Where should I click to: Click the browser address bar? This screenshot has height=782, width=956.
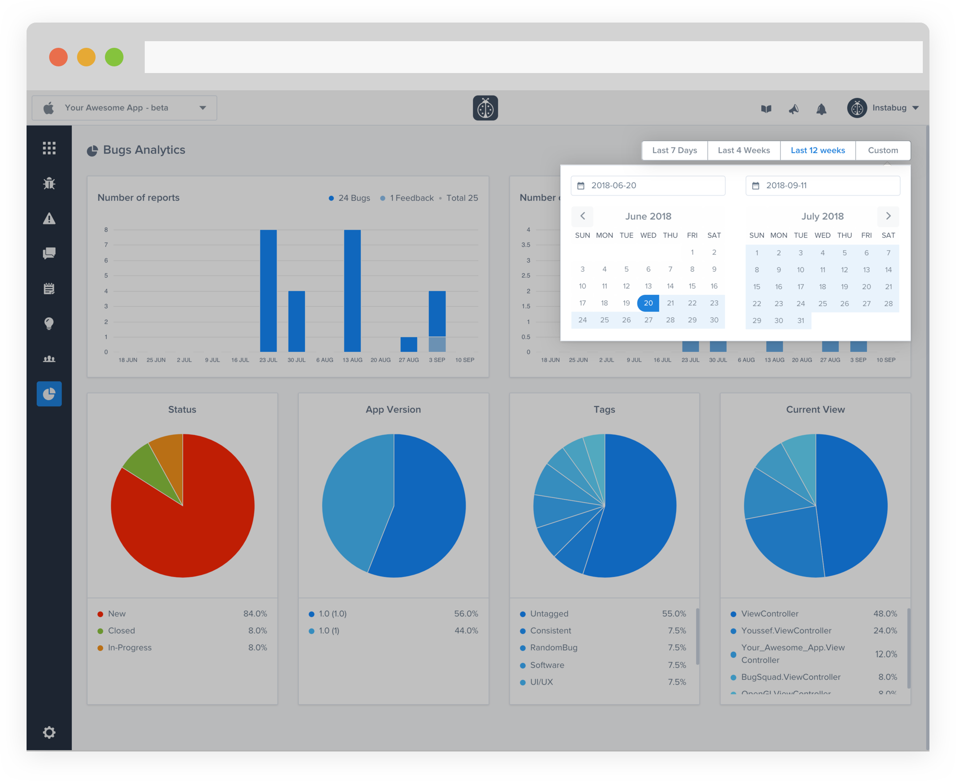pyautogui.click(x=533, y=57)
